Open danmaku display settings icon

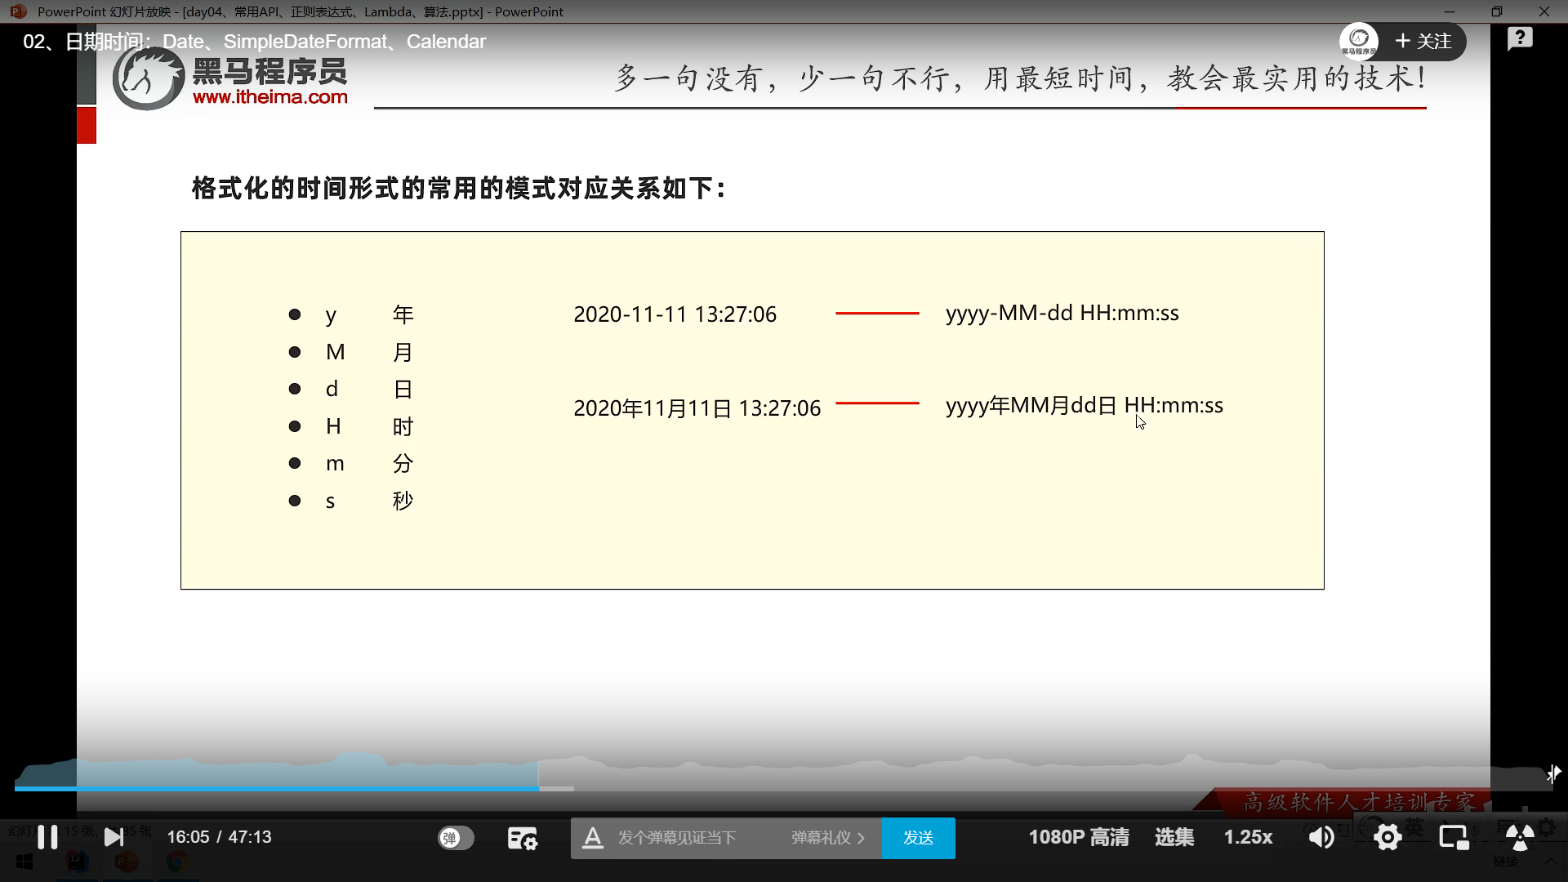coord(523,838)
